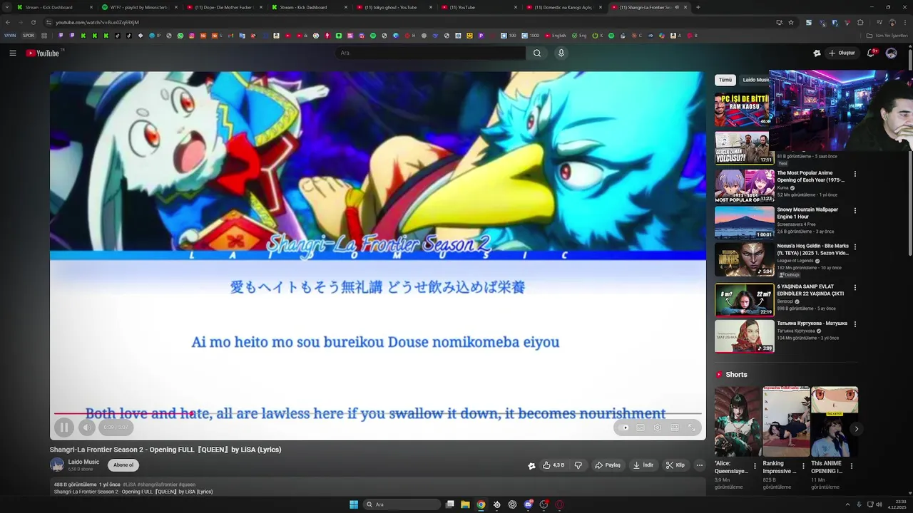Click the search magnifier button
The image size is (913, 513).
pos(537,53)
